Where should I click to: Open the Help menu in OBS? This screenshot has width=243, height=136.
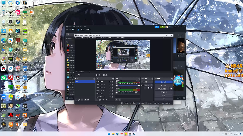point(123,38)
